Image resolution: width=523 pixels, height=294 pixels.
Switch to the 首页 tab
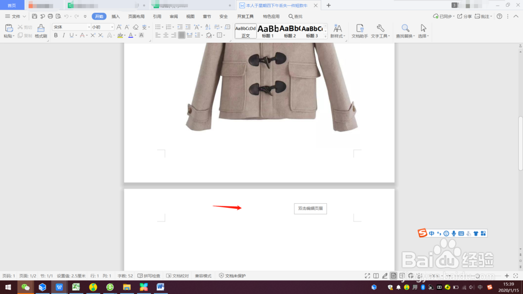coord(12,5)
